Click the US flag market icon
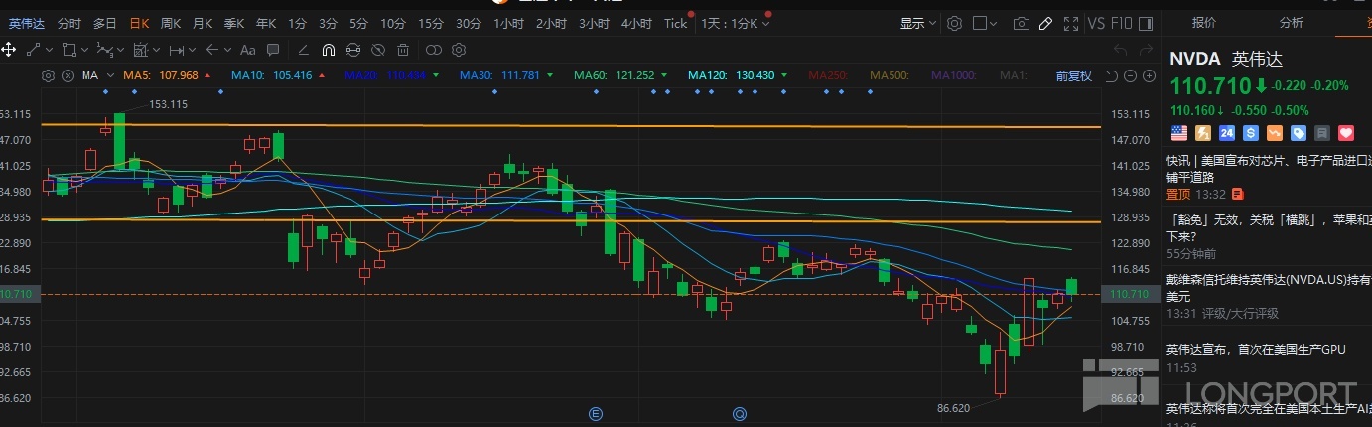The image size is (1372, 427). (x=1179, y=132)
